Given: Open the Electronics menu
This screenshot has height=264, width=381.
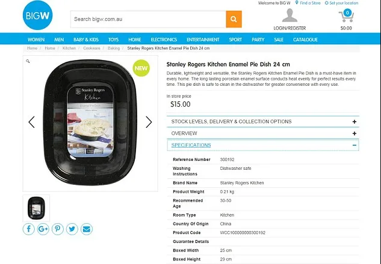Looking at the screenshot, I should point(164,40).
